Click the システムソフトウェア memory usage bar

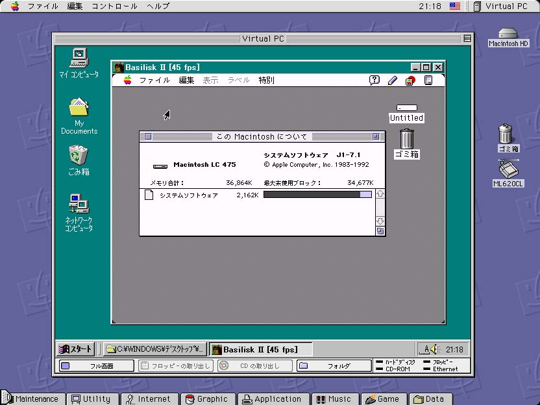coord(317,195)
